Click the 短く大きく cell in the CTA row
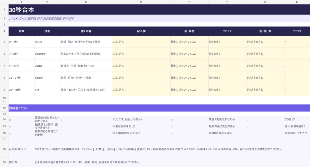Image resolution: width=310 pixels, height=167 pixels. pos(227,90)
